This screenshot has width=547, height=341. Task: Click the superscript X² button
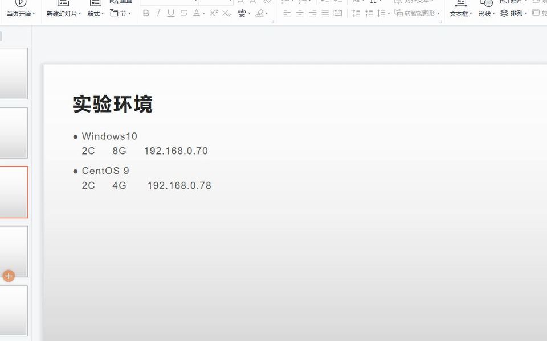tap(213, 13)
